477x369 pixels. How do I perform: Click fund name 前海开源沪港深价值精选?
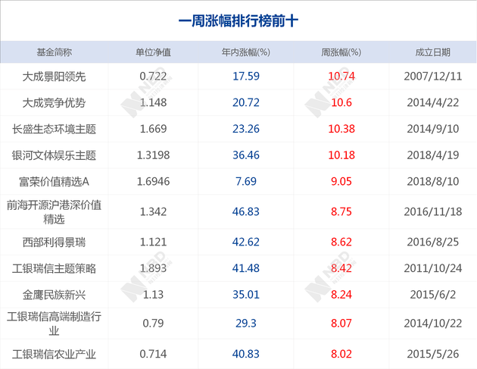tap(55, 212)
